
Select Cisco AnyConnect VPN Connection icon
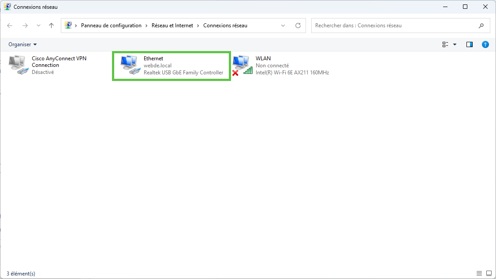19,65
